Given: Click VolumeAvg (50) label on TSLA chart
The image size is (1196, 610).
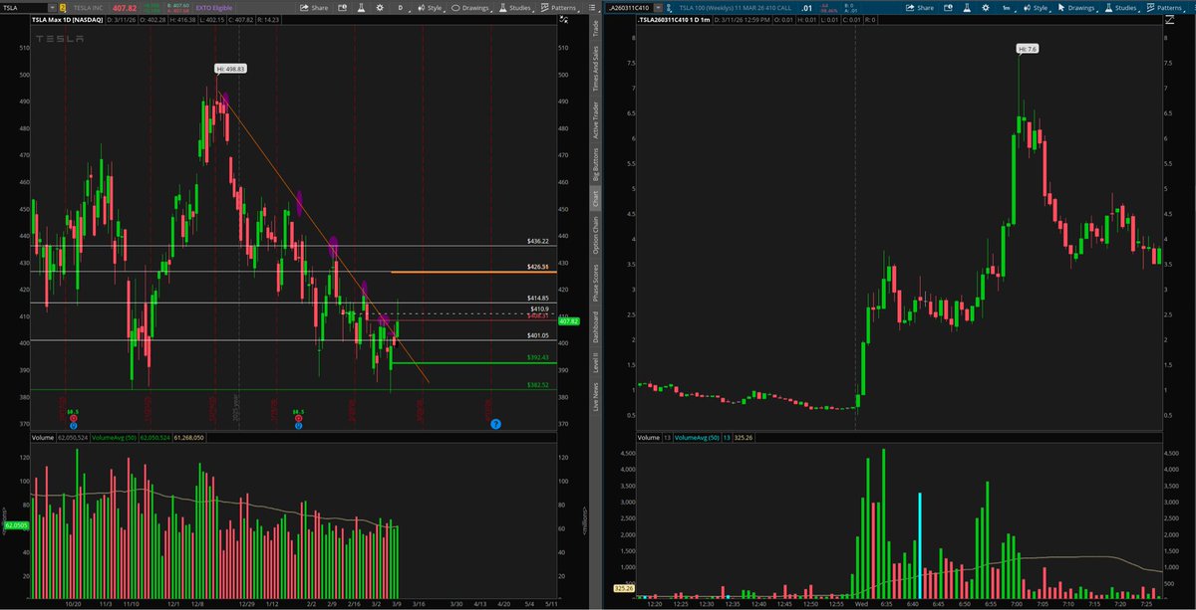Looking at the screenshot, I should (115, 437).
